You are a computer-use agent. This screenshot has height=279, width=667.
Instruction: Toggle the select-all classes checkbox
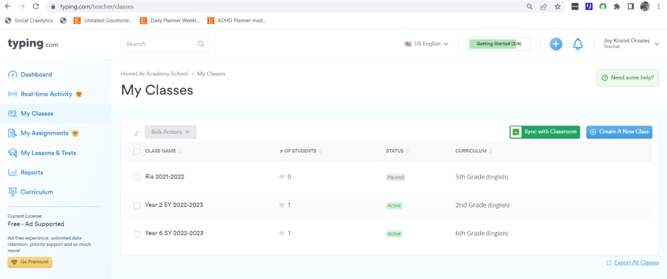coord(137,152)
